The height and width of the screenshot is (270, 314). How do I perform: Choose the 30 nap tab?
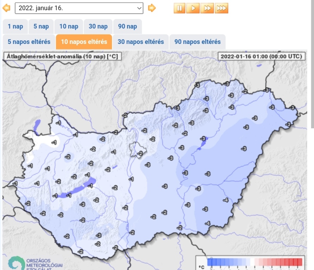[98, 27]
